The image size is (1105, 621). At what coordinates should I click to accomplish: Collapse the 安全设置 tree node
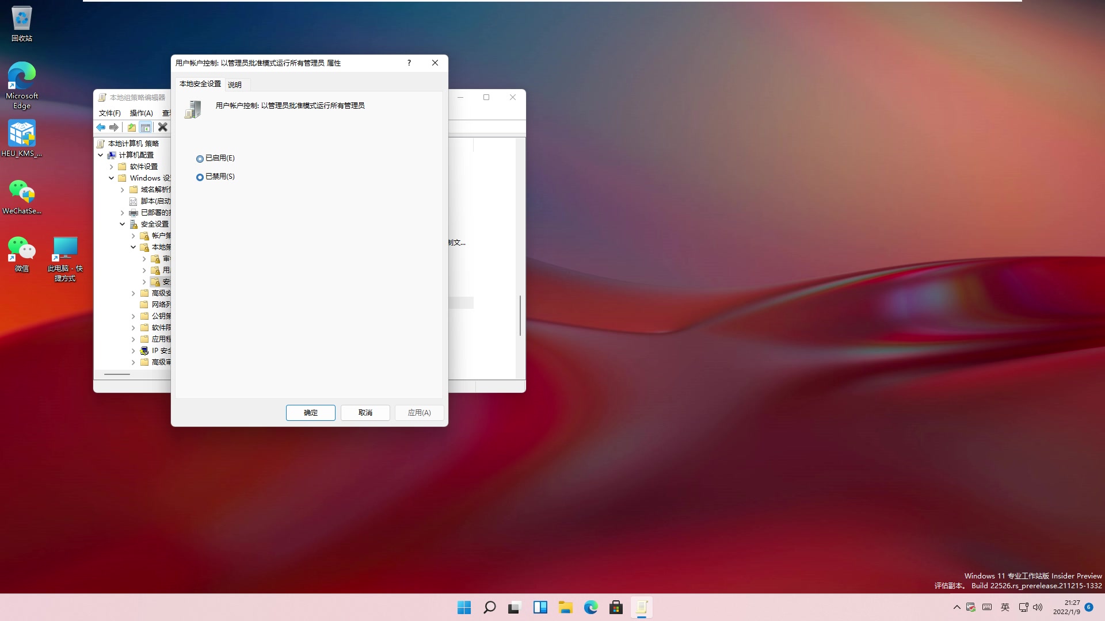click(122, 224)
